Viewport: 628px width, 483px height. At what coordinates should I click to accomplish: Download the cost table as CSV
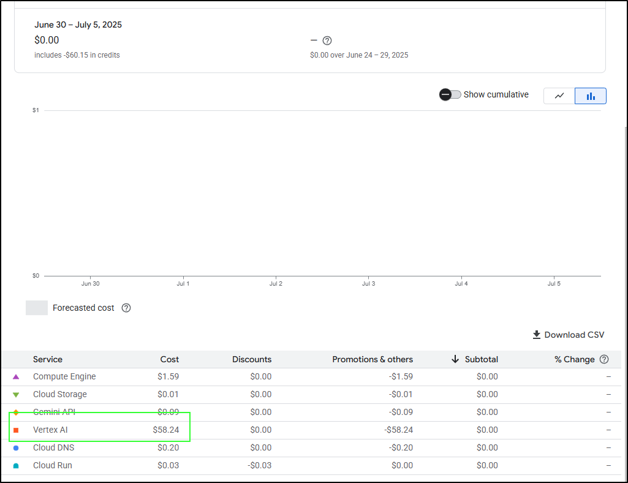click(569, 335)
